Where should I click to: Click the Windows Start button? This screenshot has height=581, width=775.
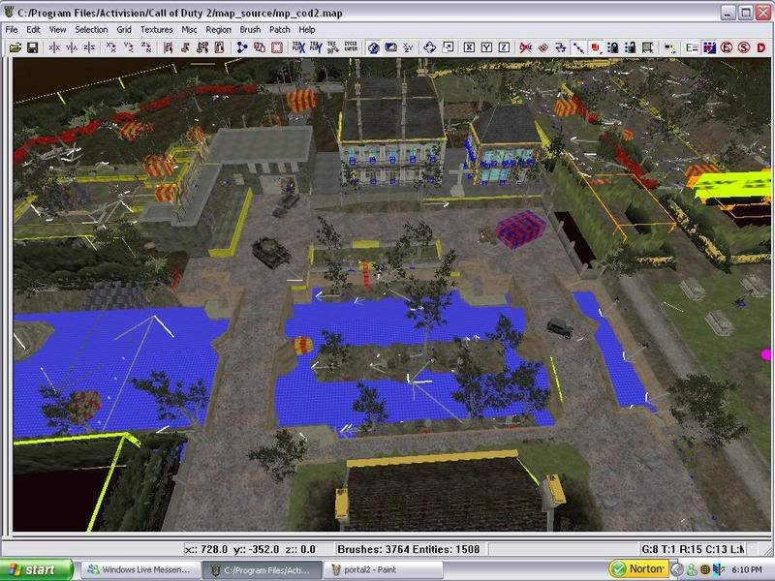[x=36, y=569]
